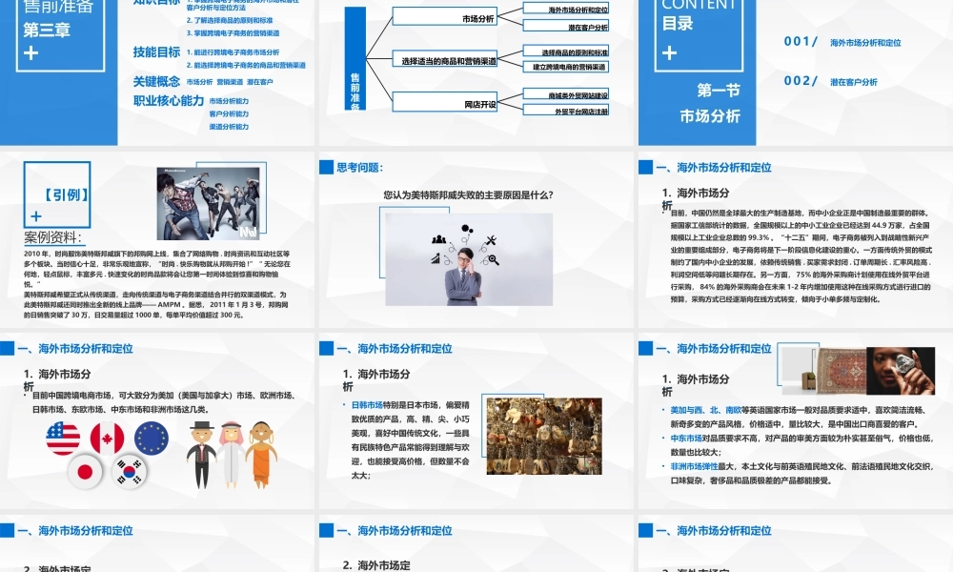
Task: Select the hanging market trinkets photo
Action: point(543,436)
